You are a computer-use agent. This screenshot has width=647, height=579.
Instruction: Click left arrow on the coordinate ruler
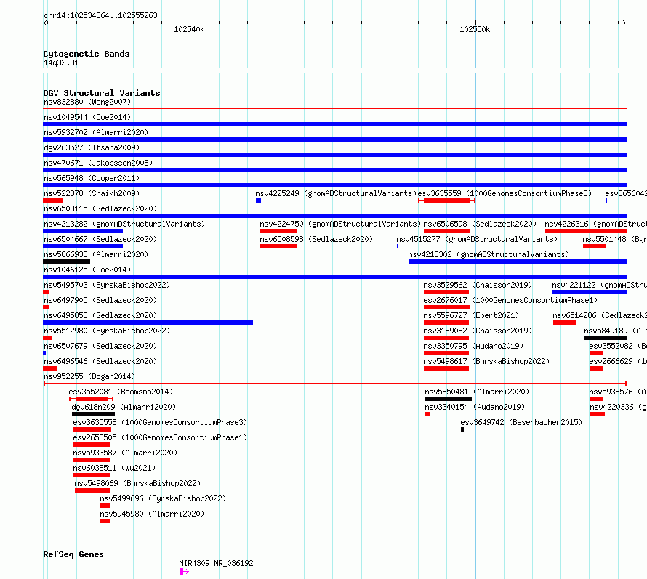[45, 23]
